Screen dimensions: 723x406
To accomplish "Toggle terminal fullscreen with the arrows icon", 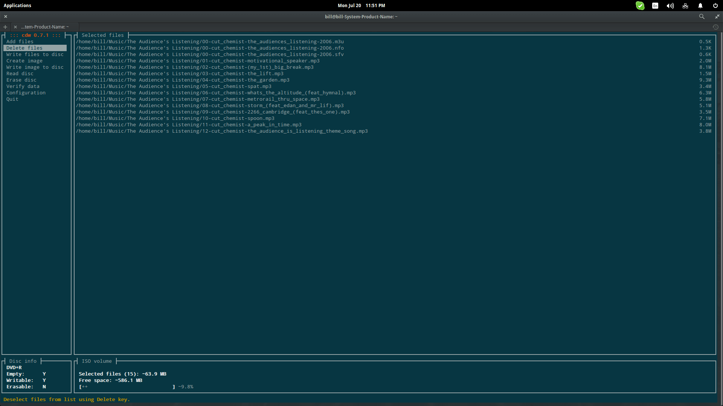I will click(x=717, y=17).
